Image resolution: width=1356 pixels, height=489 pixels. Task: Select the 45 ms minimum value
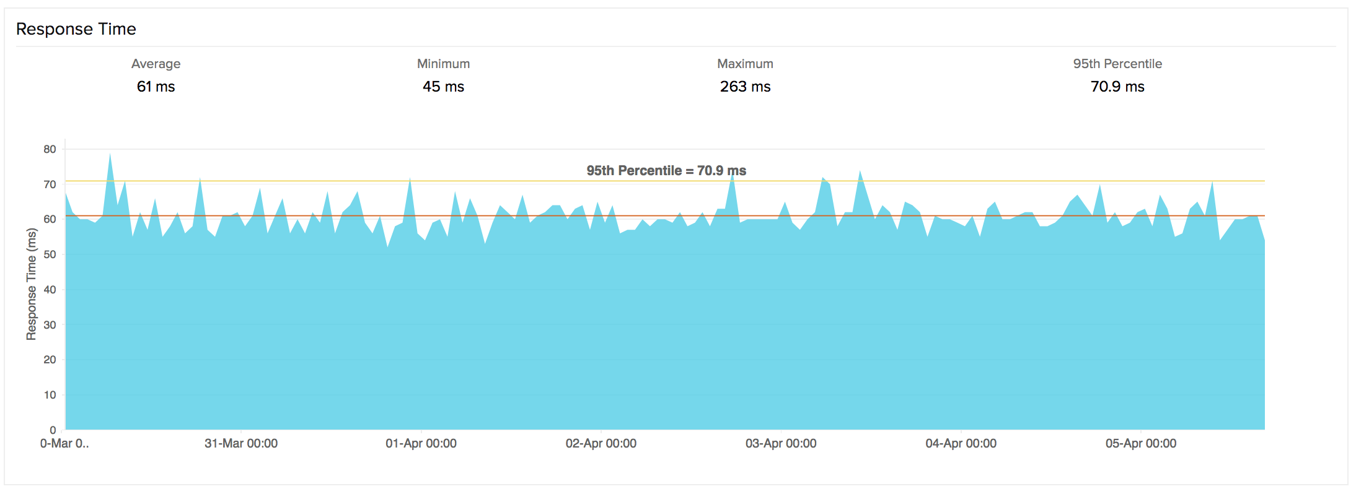443,87
